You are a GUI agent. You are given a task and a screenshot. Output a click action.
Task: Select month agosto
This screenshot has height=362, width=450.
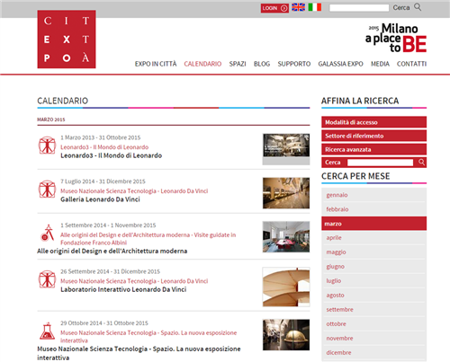point(373,296)
